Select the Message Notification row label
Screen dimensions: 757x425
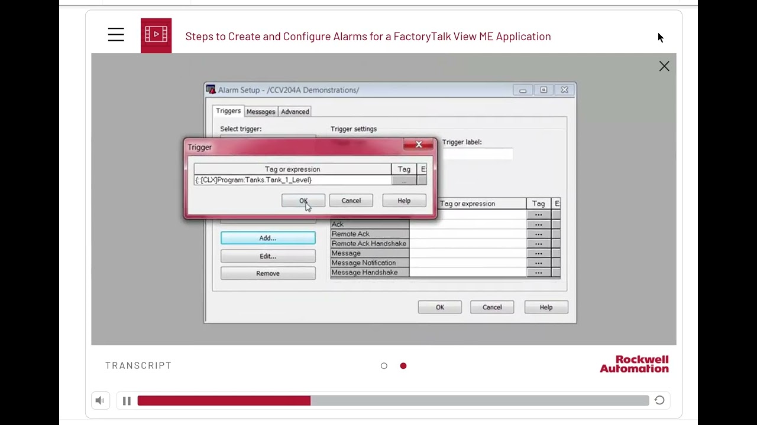point(370,263)
